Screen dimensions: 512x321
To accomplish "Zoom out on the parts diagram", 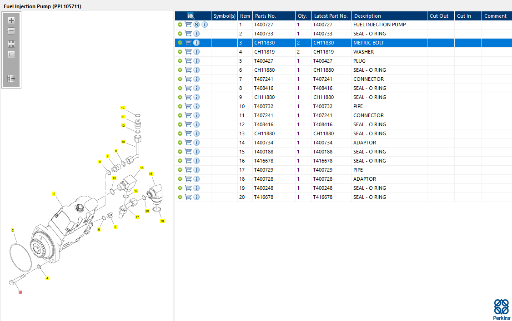I will 11,31.
